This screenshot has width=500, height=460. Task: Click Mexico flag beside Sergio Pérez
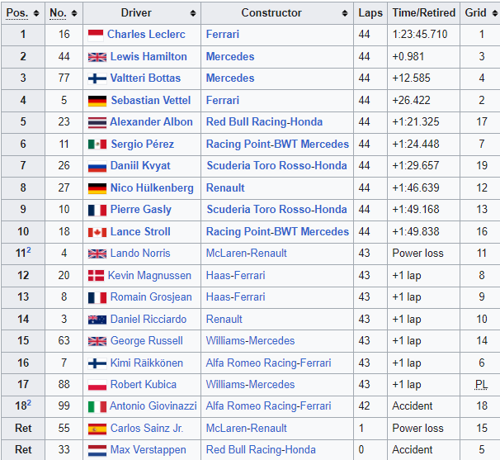pyautogui.click(x=97, y=145)
